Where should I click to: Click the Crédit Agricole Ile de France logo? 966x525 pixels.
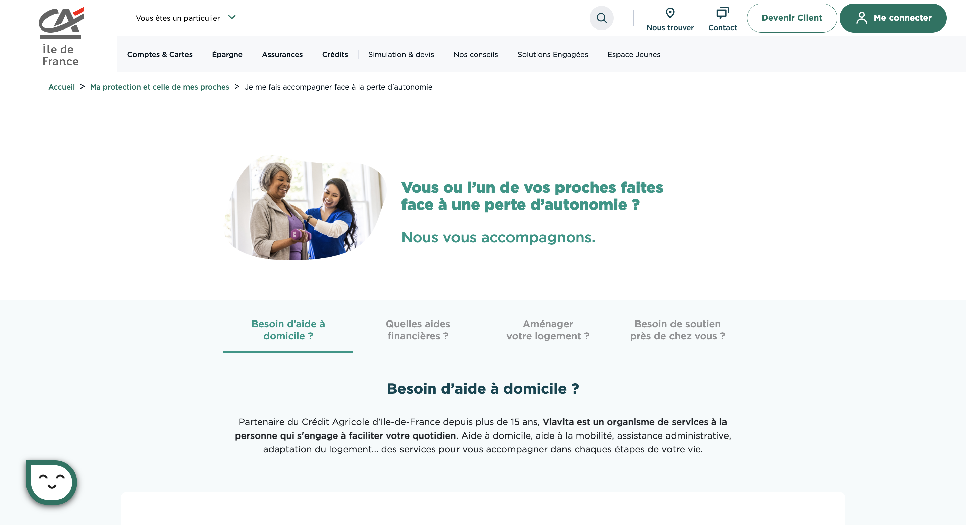[59, 36]
